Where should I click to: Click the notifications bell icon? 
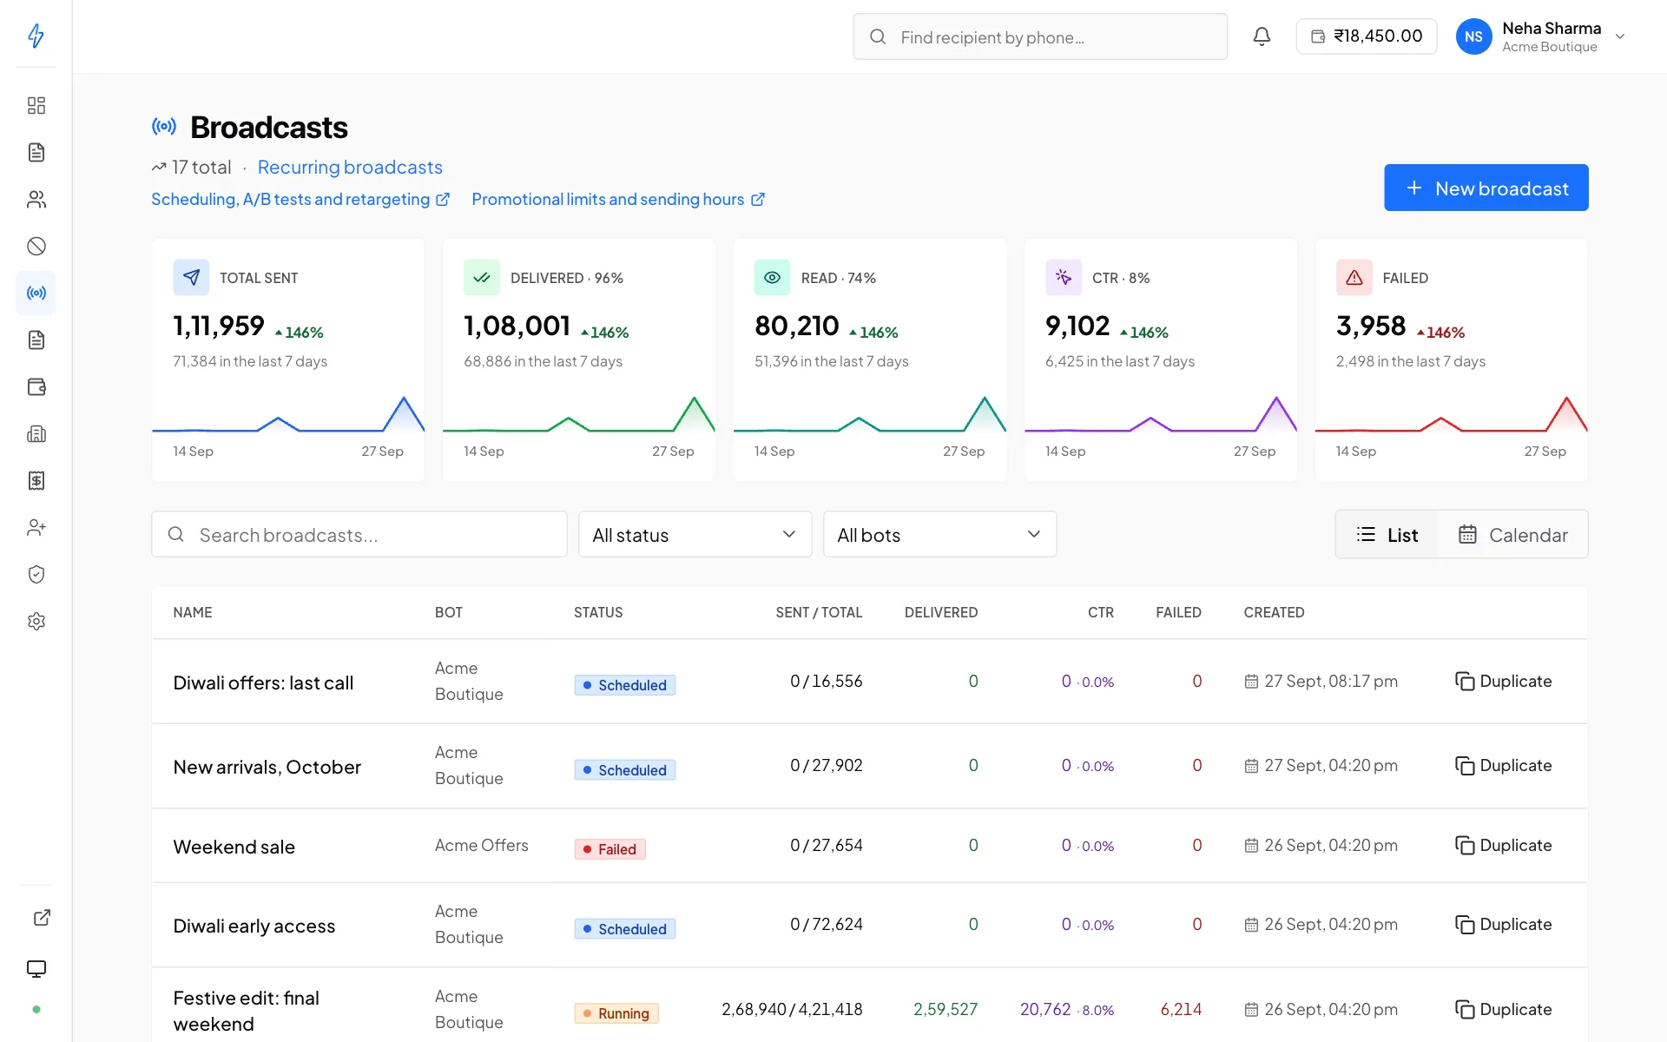point(1262,36)
